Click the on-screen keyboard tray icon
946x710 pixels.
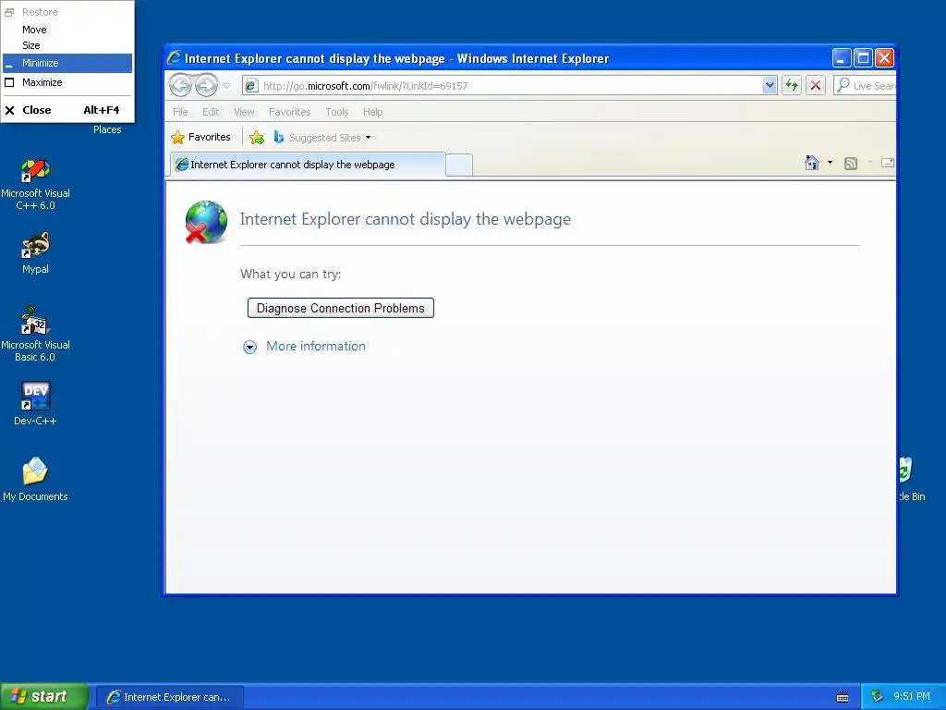(843, 697)
